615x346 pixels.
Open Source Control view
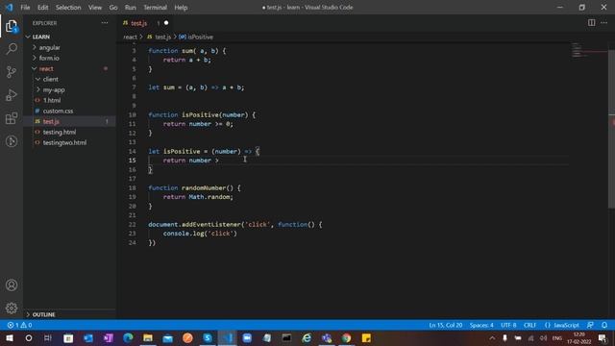click(12, 72)
